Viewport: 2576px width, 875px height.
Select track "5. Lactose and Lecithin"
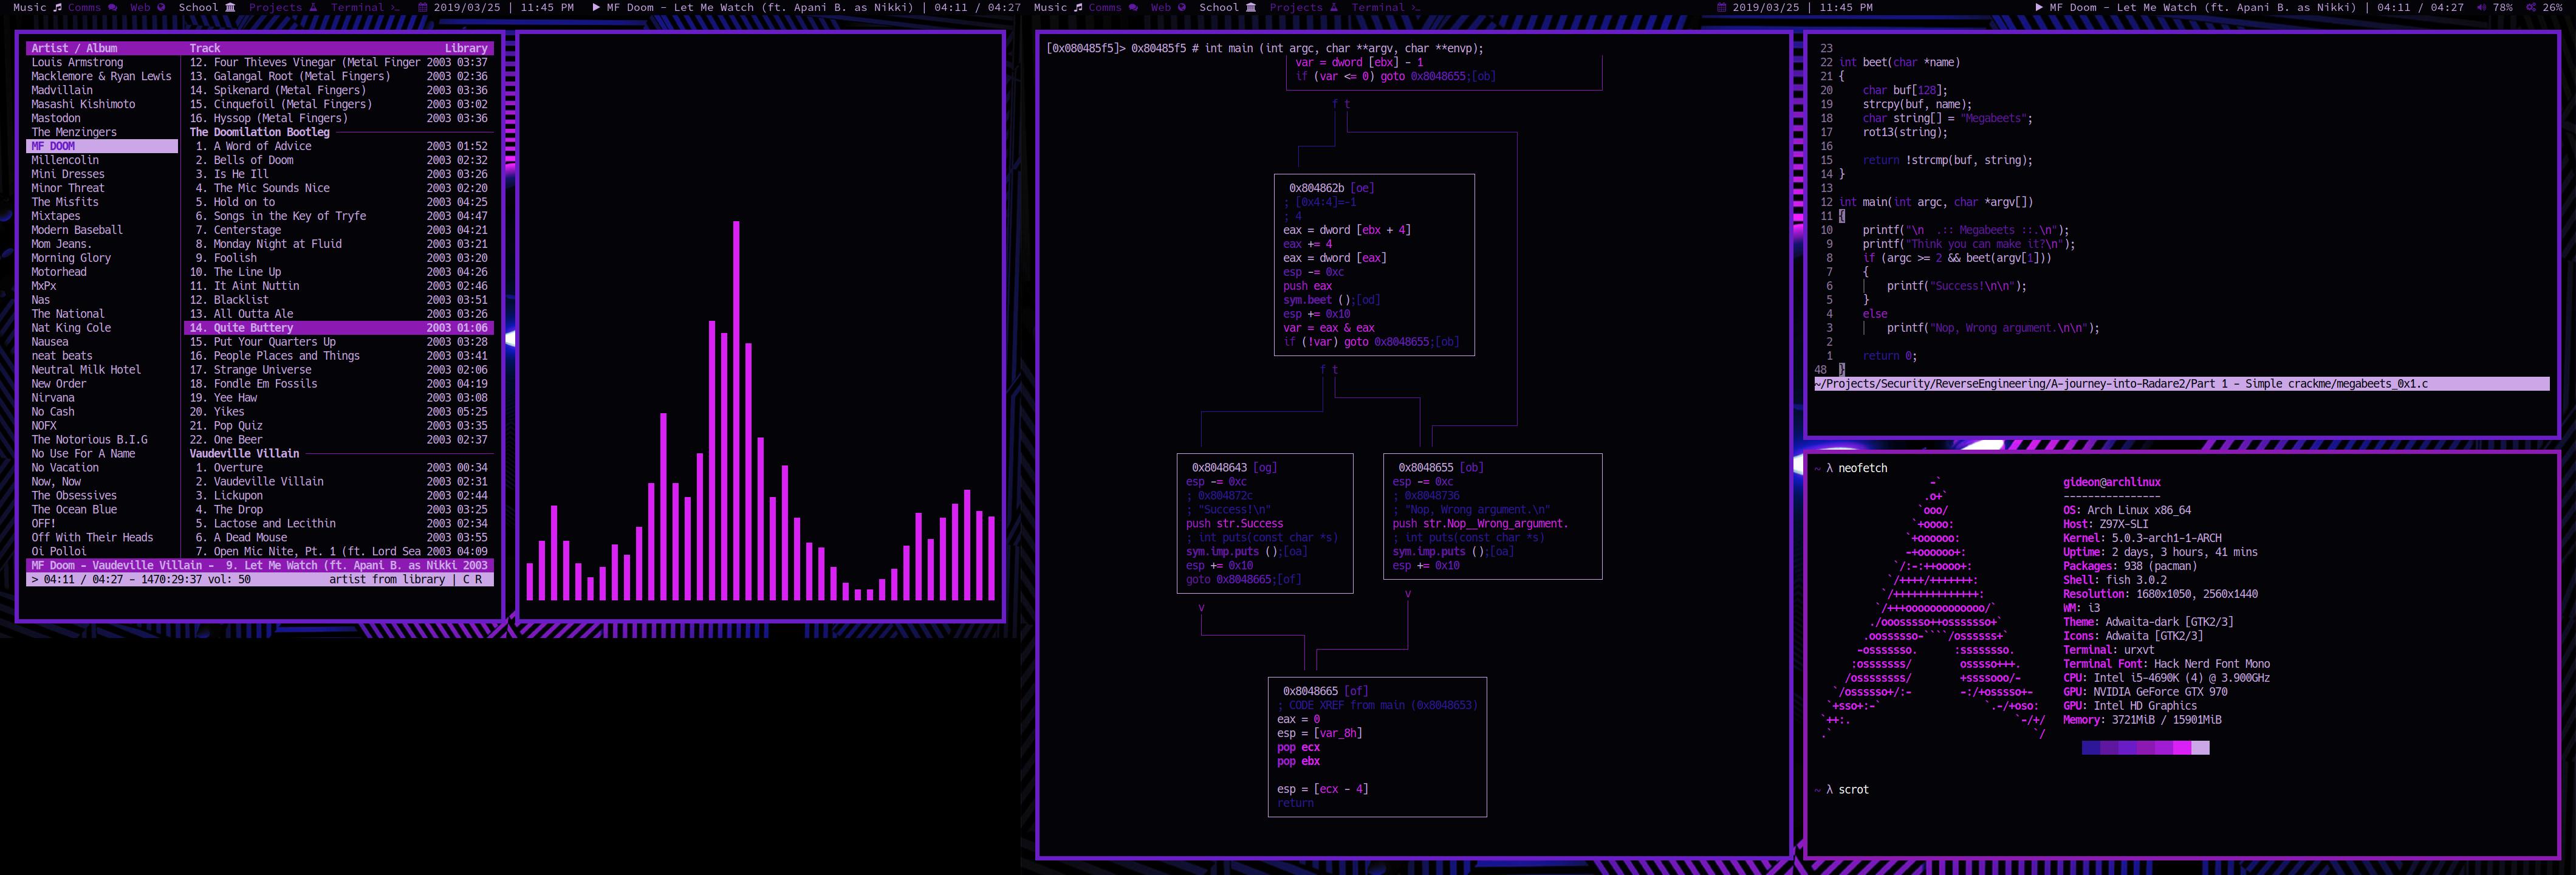339,524
